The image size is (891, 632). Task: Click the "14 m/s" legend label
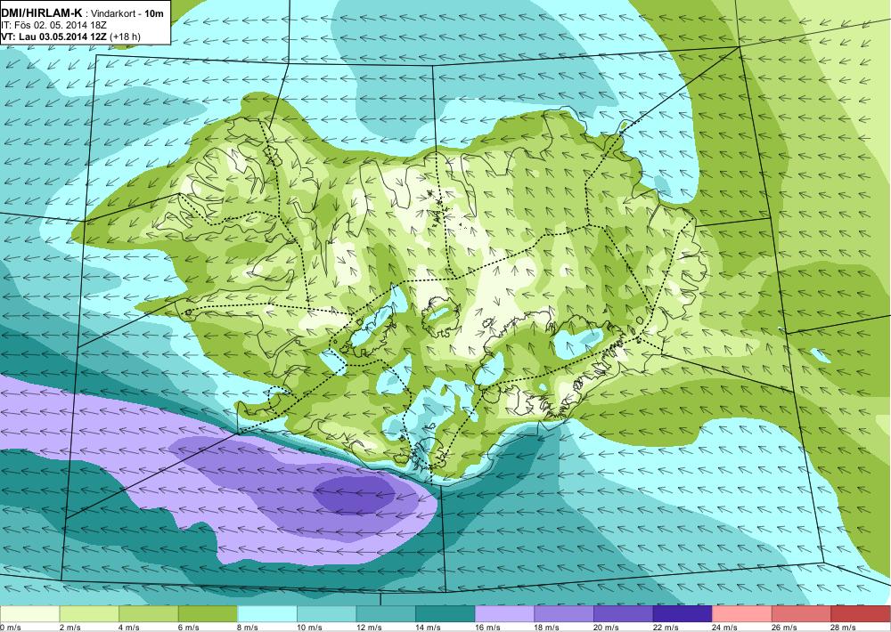coord(429,628)
